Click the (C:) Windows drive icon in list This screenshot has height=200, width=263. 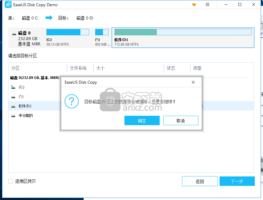[x=13, y=87]
